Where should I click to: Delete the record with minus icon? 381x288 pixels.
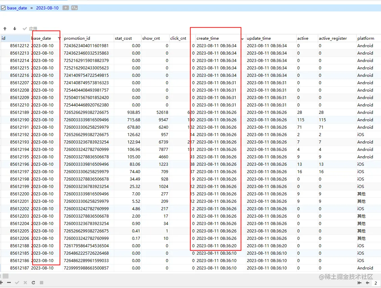click(x=9, y=282)
